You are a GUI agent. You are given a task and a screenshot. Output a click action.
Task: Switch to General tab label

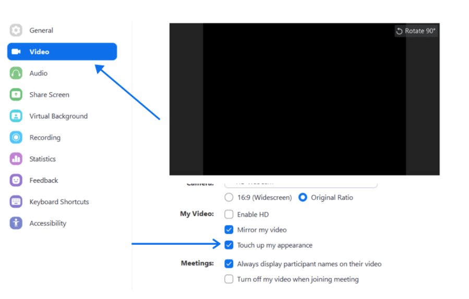pyautogui.click(x=41, y=30)
